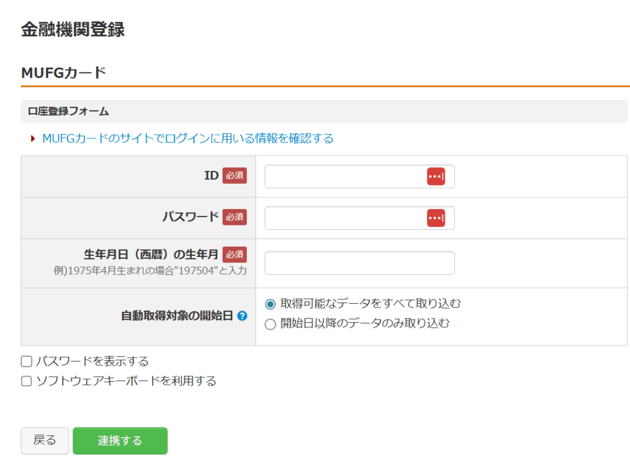Expand the red triangle beside MUFGカード login info
Screen dimensions: 630x466
[x=33, y=139]
